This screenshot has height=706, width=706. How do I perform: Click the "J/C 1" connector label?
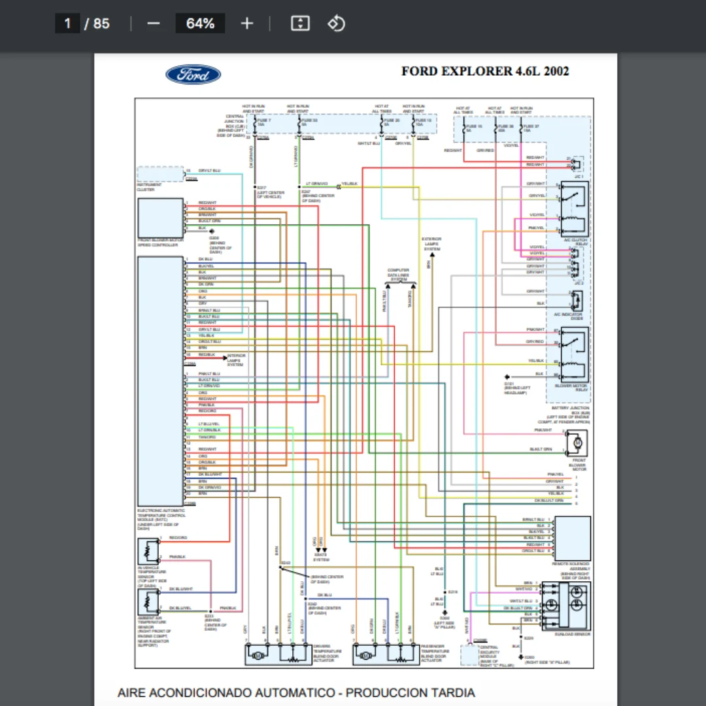point(579,176)
